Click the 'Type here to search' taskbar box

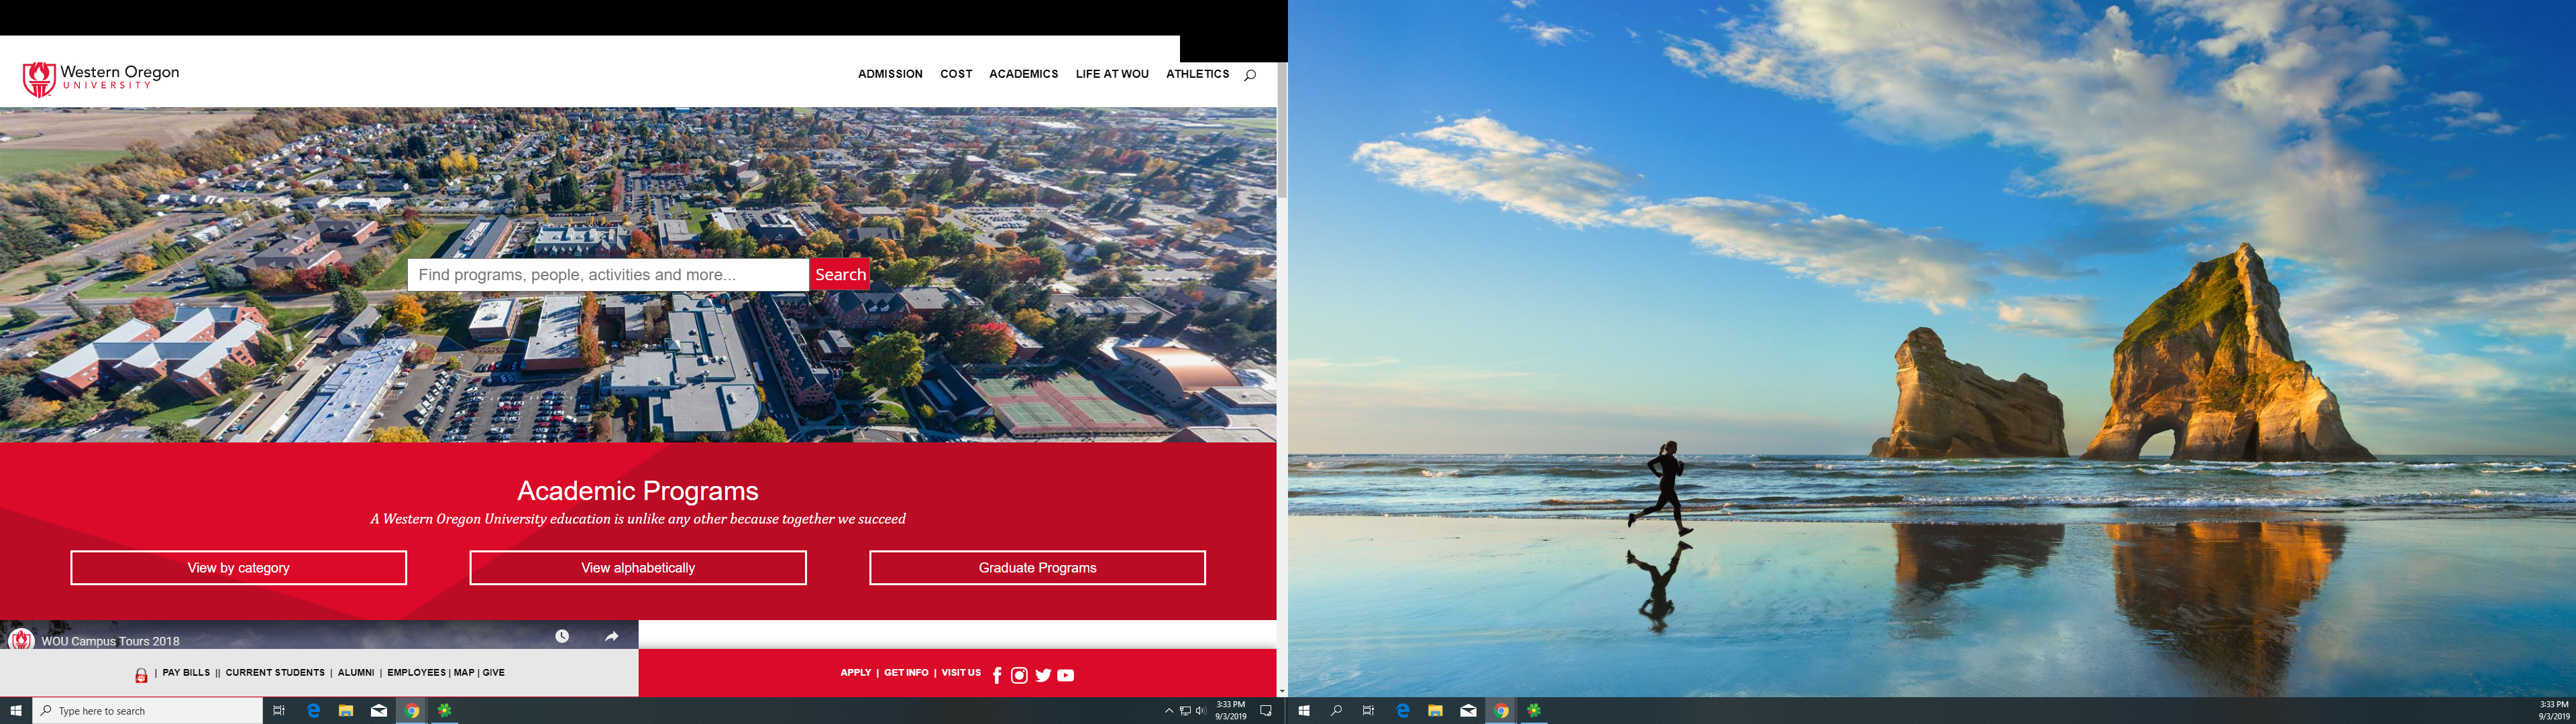click(148, 711)
